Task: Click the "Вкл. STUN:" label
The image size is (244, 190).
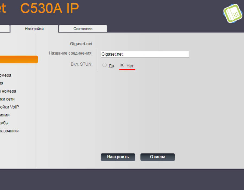Action: tap(82, 64)
